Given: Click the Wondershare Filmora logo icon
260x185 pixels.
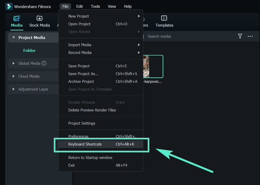Looking at the screenshot, I should click(9, 6).
